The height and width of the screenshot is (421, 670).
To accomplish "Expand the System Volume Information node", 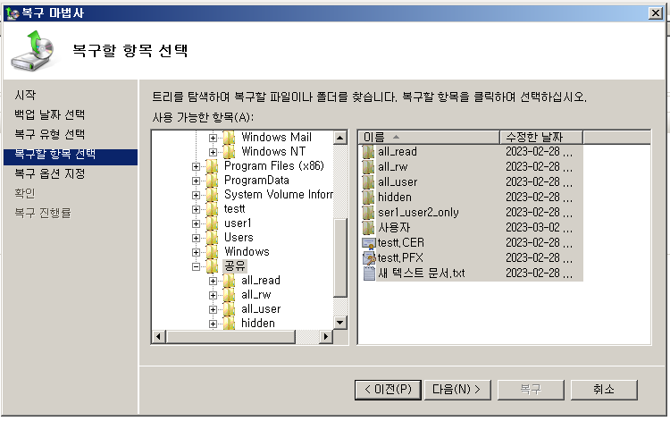I will (196, 195).
